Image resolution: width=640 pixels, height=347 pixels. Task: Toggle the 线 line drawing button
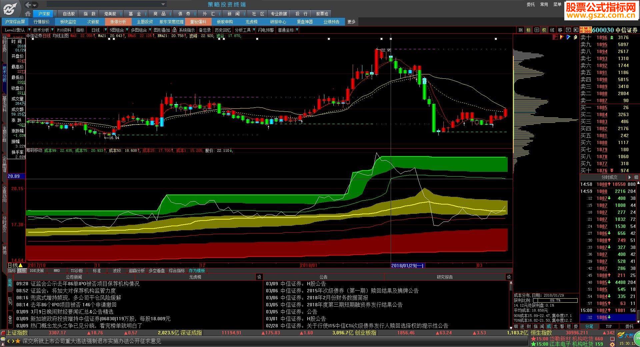(552, 30)
